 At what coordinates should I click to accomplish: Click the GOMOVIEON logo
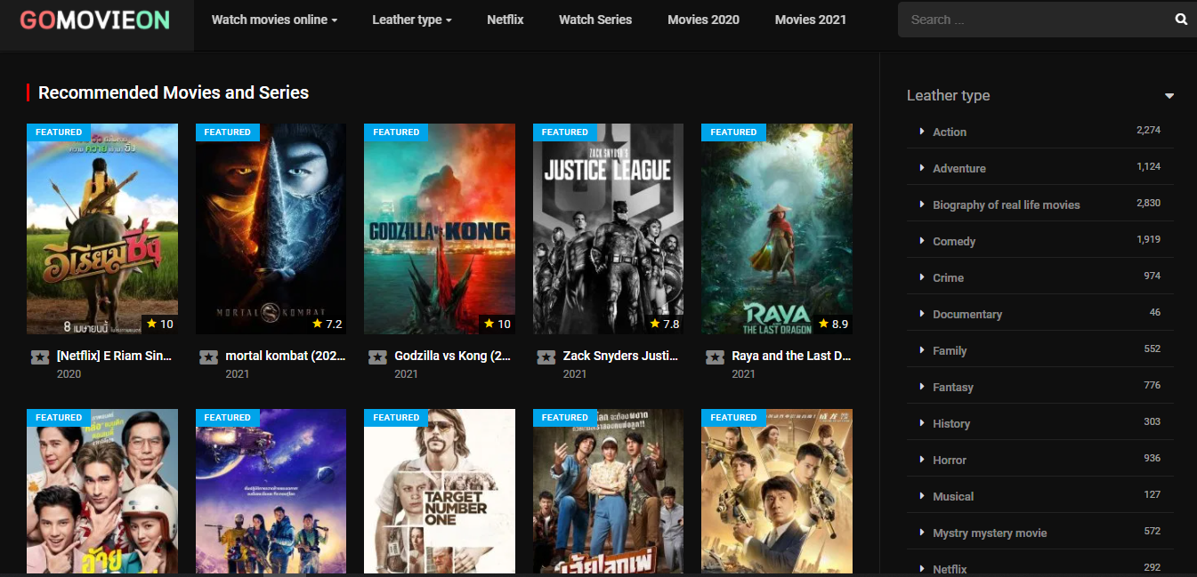(95, 20)
